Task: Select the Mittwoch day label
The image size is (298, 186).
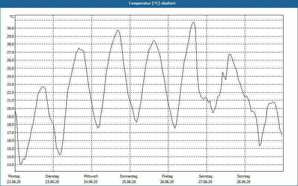Action: coord(91,176)
